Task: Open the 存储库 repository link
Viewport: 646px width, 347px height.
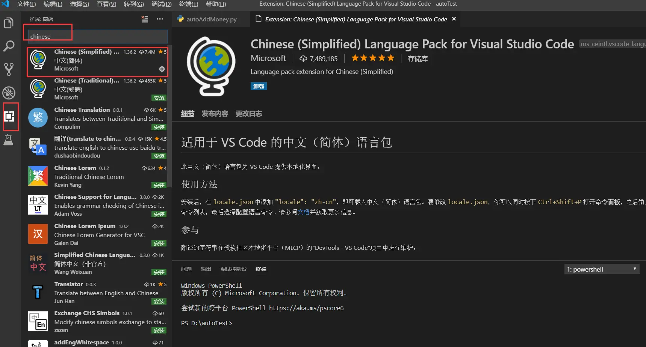Action: (418, 59)
